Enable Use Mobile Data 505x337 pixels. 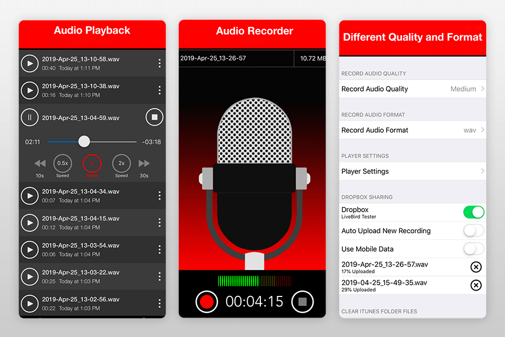[x=473, y=249]
